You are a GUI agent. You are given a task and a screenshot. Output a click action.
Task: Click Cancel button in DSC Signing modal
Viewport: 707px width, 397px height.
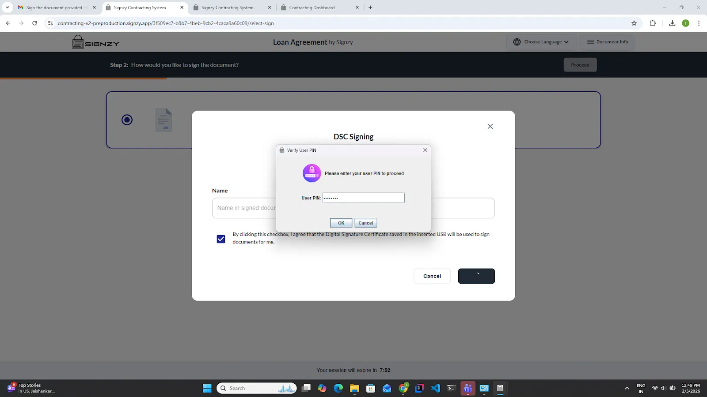(x=432, y=276)
